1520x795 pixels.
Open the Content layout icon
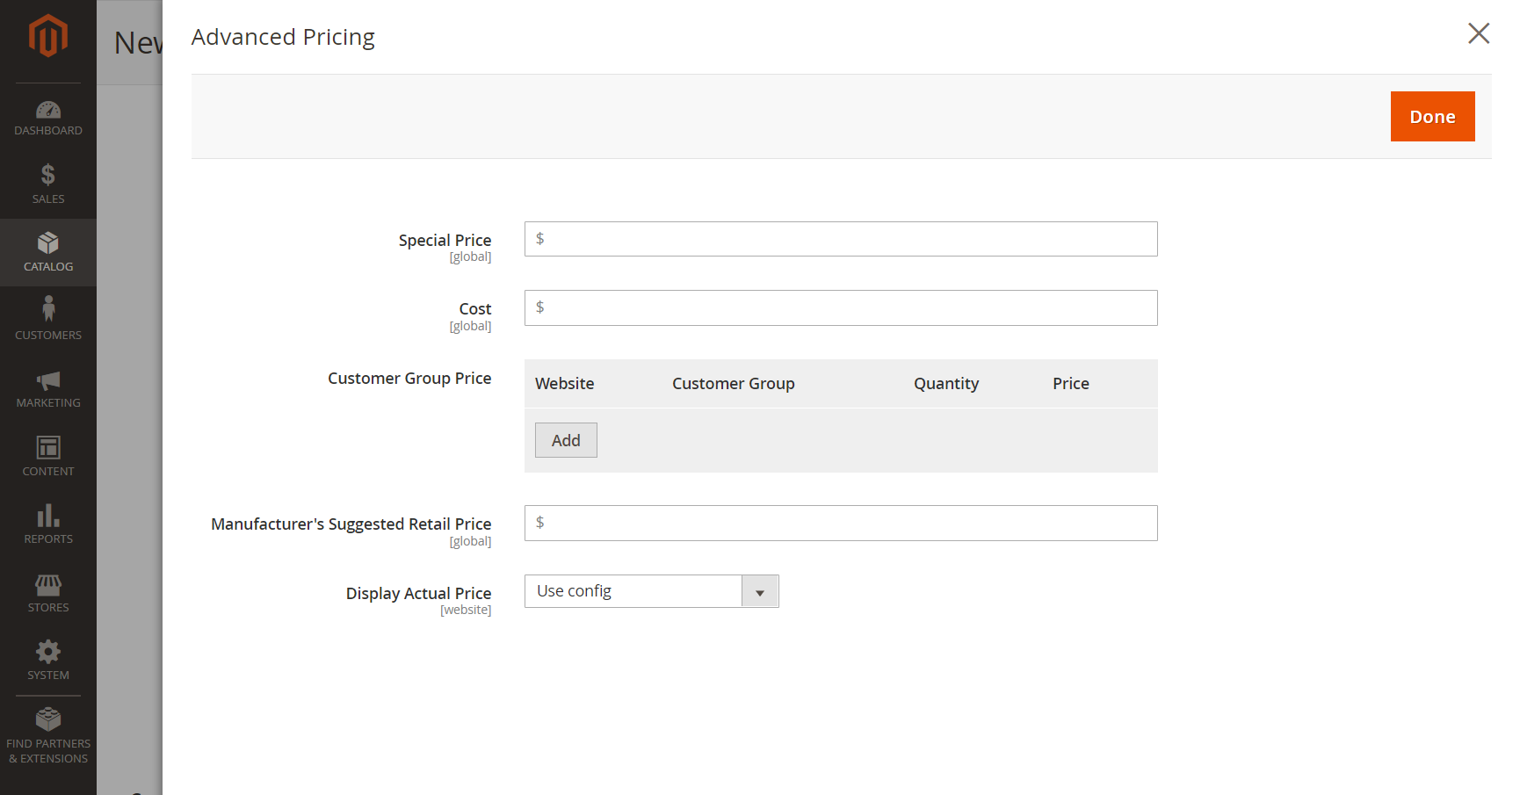pos(48,447)
